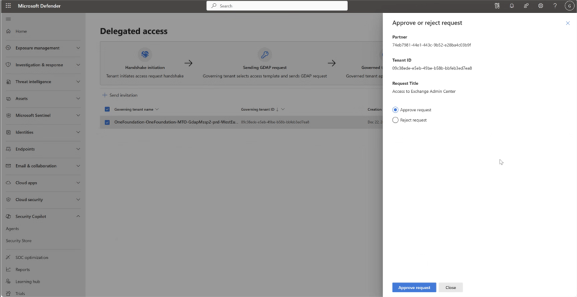Viewport: 577px width, 297px height.
Task: Click the Handshake initiation icon
Action: (145, 54)
